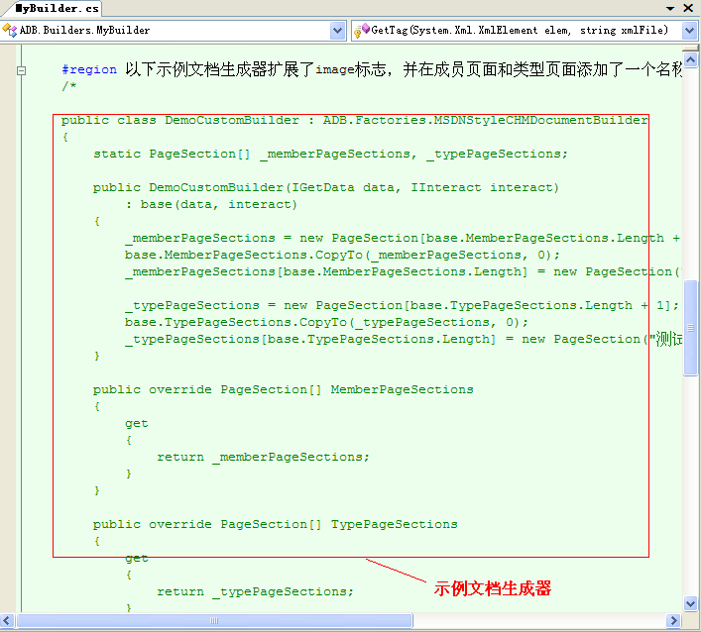Click the red annotation label 示例文档生成器
Screen dimensions: 701x632
pyautogui.click(x=492, y=588)
